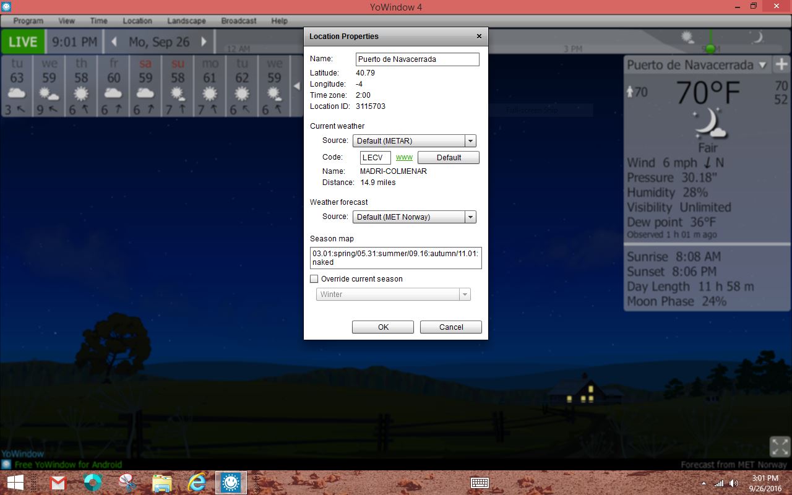Open Puerto de Navacerrada location dropdown
Image resolution: width=792 pixels, height=495 pixels.
[762, 65]
